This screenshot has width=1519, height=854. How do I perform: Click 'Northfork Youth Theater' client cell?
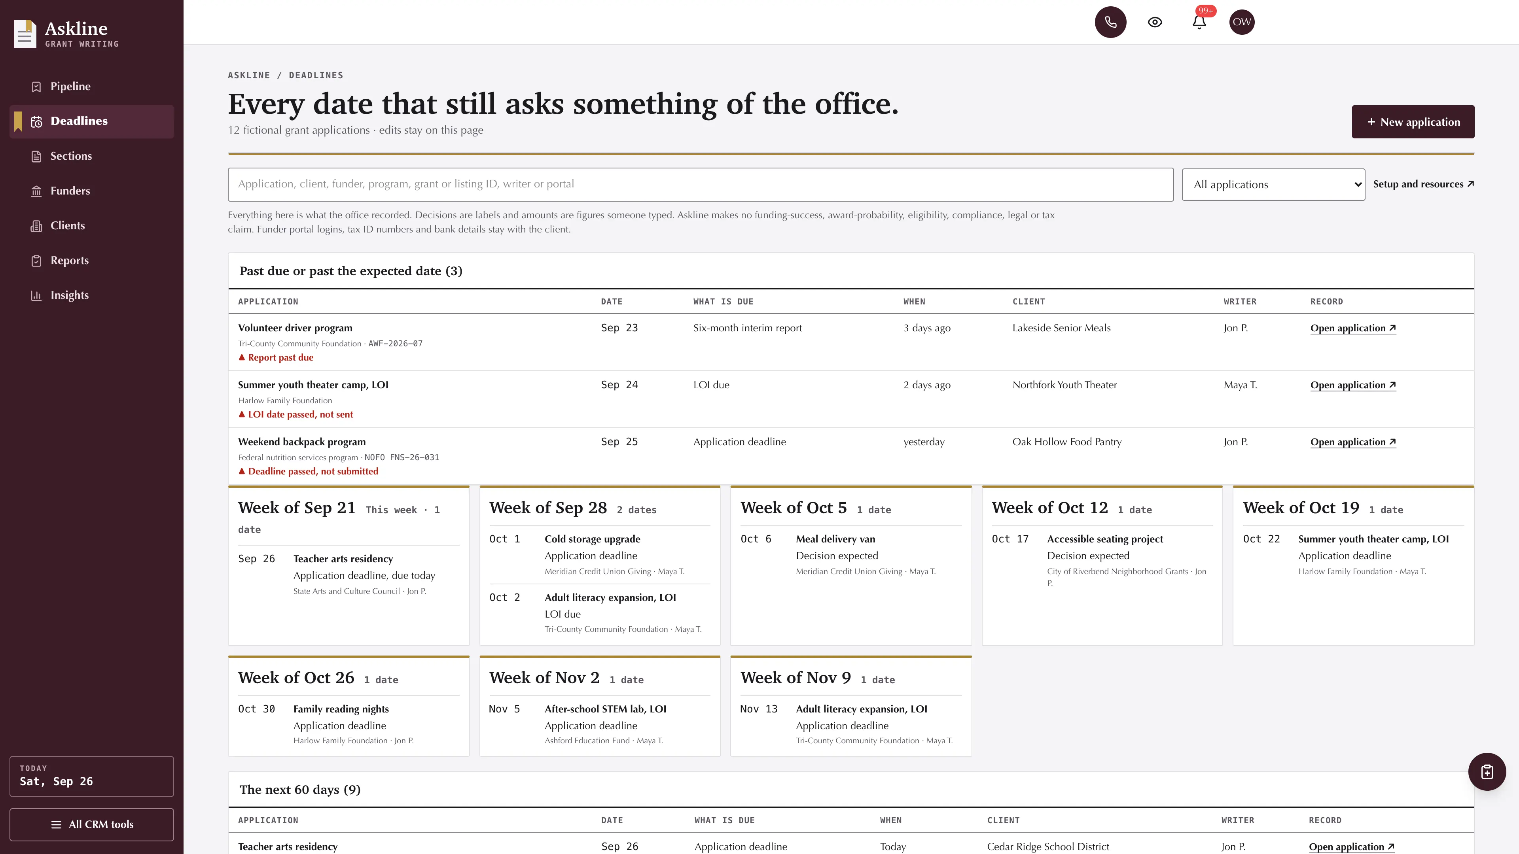click(x=1064, y=385)
